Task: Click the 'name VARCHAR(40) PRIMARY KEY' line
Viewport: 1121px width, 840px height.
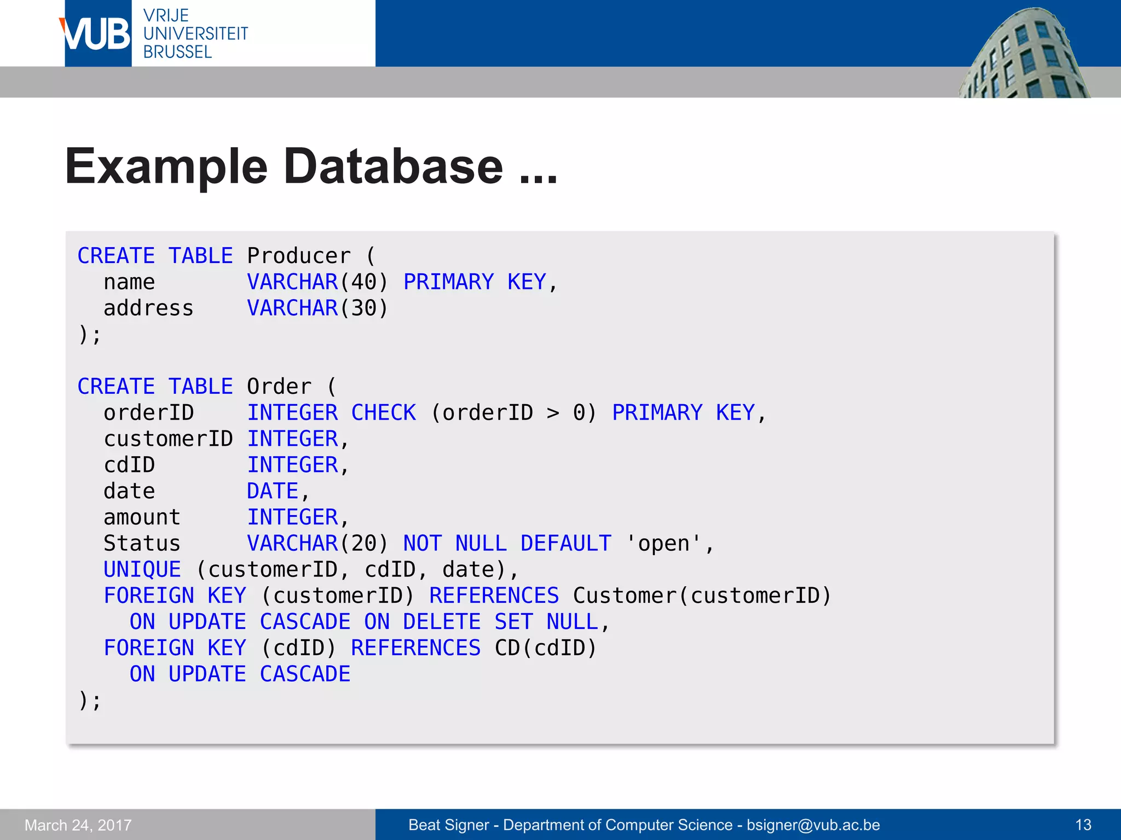Action: 331,282
